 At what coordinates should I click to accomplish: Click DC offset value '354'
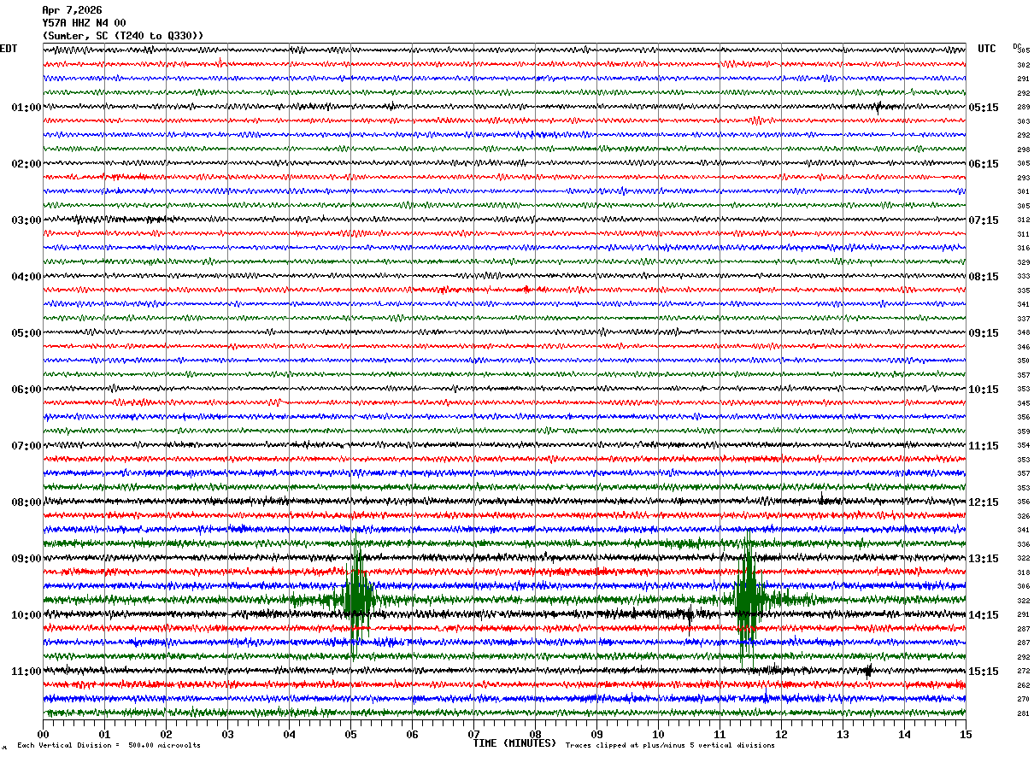click(1023, 446)
